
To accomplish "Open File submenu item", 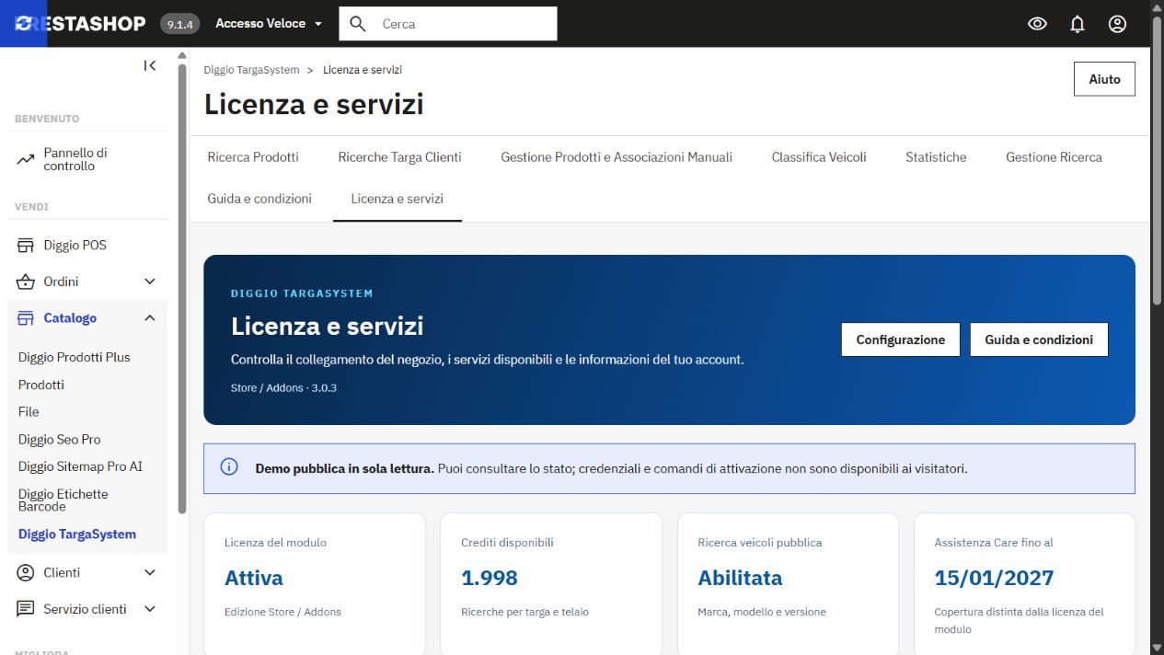I will [x=29, y=412].
